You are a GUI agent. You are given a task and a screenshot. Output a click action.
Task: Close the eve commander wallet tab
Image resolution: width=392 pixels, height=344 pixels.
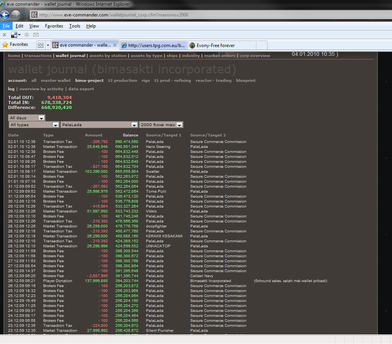pyautogui.click(x=115, y=45)
